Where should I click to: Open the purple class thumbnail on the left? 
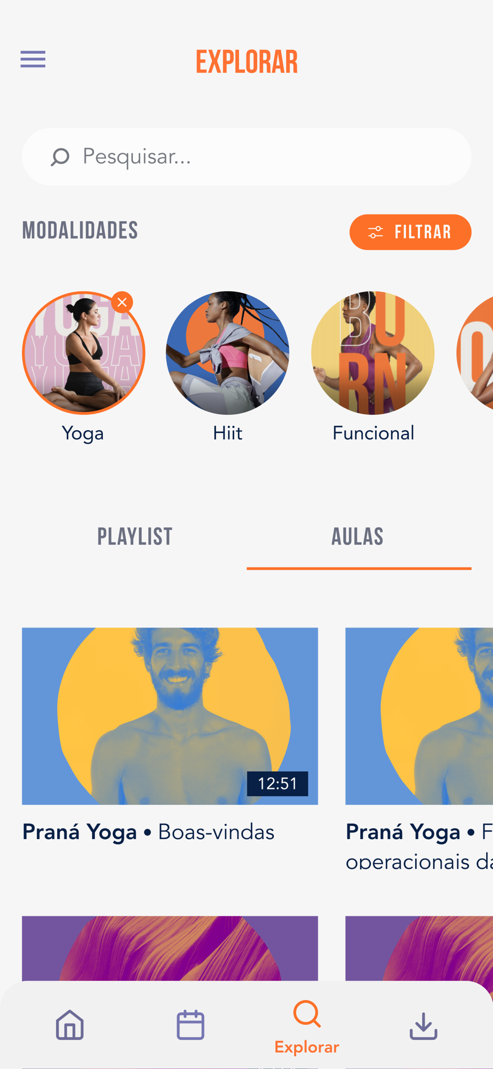170,949
